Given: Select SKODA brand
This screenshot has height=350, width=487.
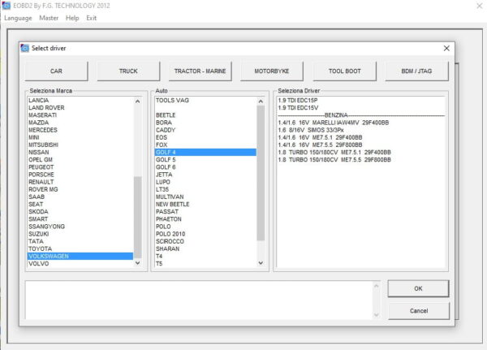Looking at the screenshot, I should click(80, 212).
